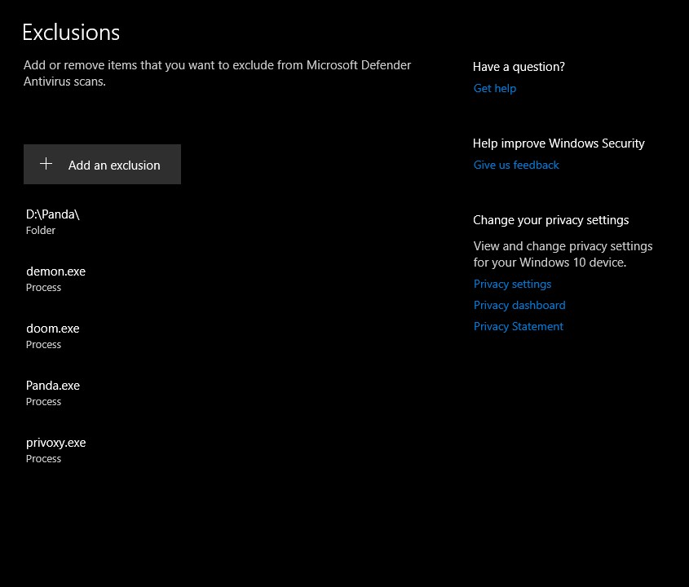Viewport: 689px width, 587px height.
Task: Select the demon.exe process exclusion
Action: pyautogui.click(x=55, y=279)
